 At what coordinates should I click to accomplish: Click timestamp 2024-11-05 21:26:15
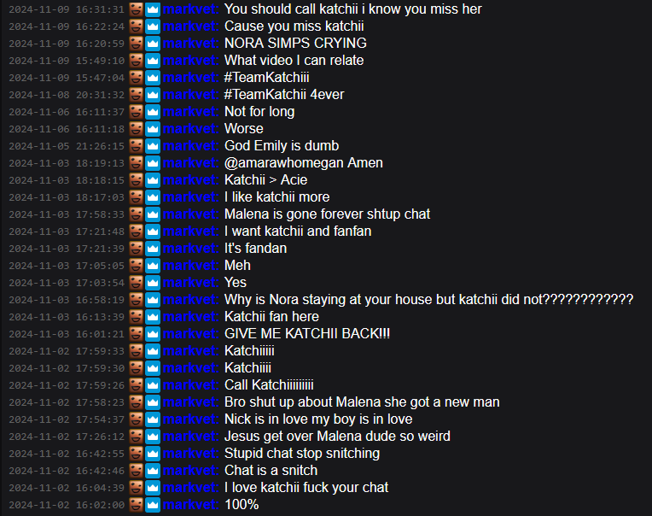click(x=67, y=146)
